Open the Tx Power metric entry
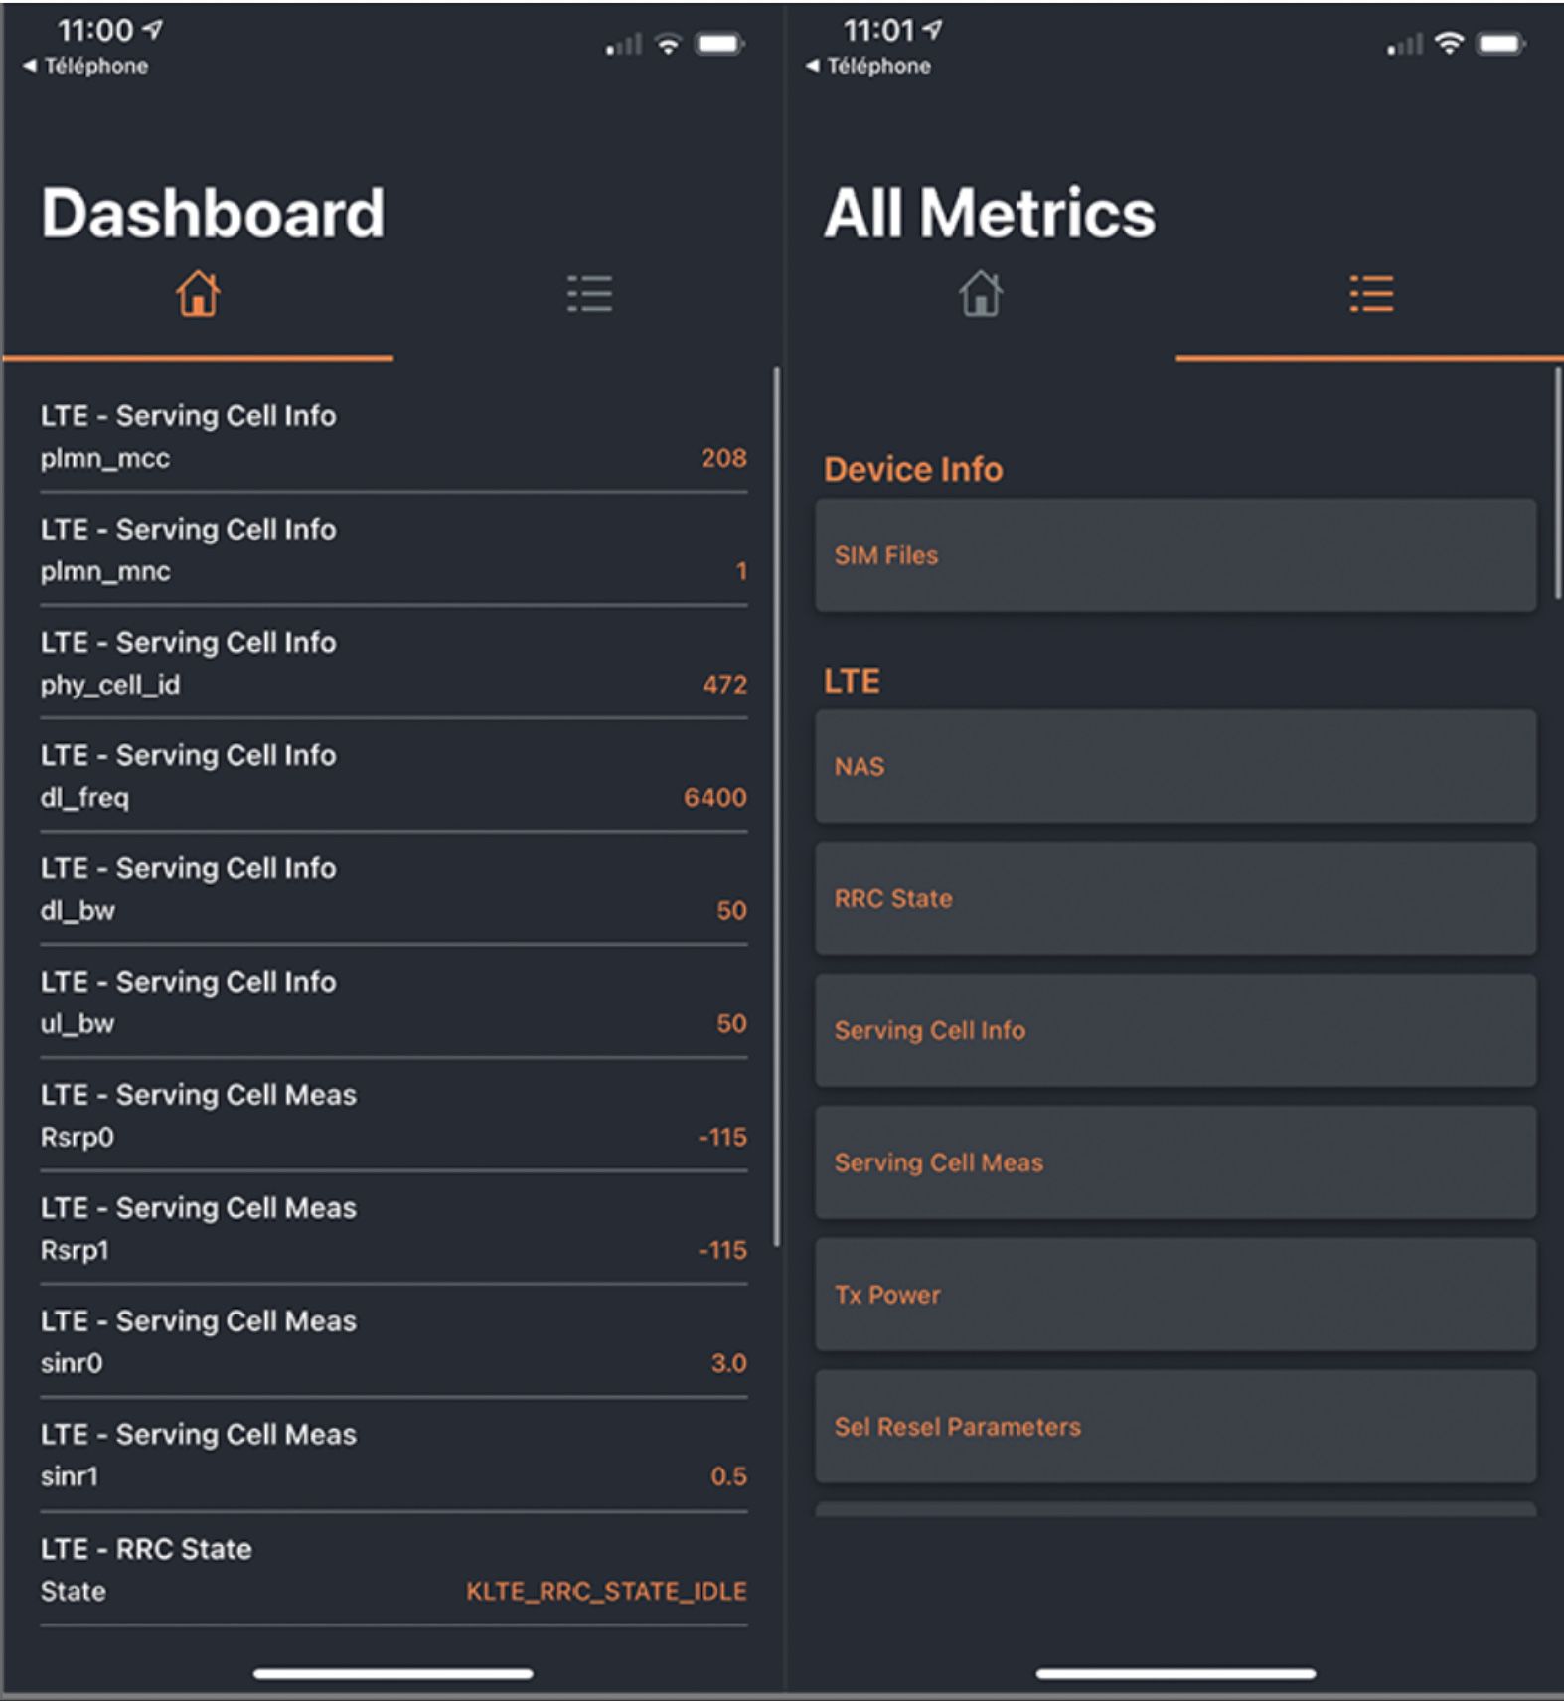Image resolution: width=1564 pixels, height=1701 pixels. coord(1175,1295)
